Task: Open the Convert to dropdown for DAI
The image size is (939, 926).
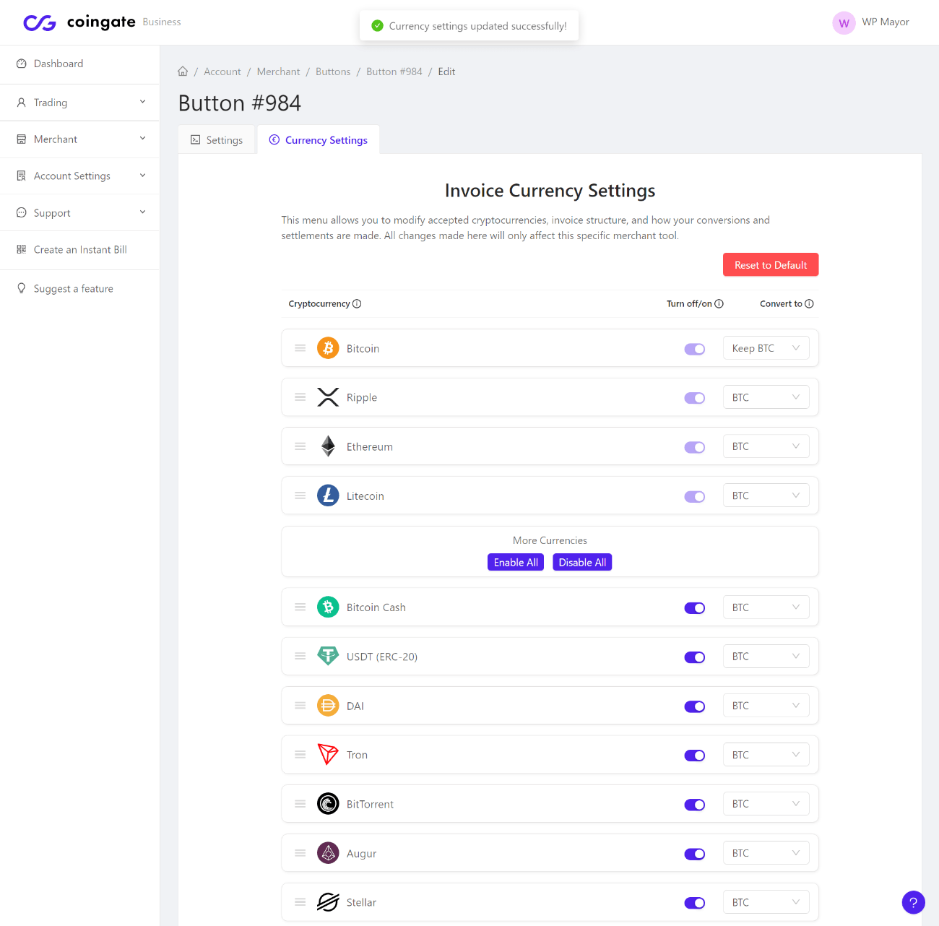Action: [766, 705]
